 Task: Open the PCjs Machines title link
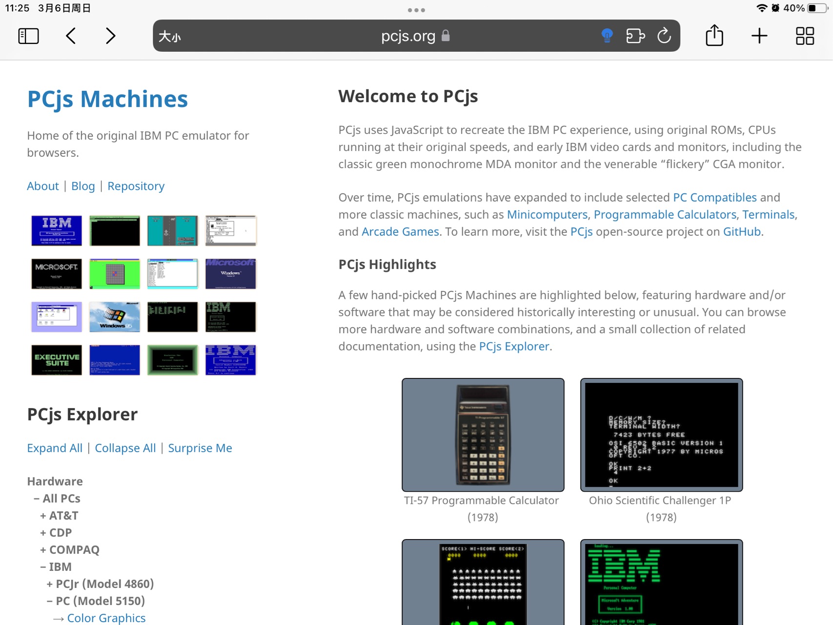coord(107,99)
